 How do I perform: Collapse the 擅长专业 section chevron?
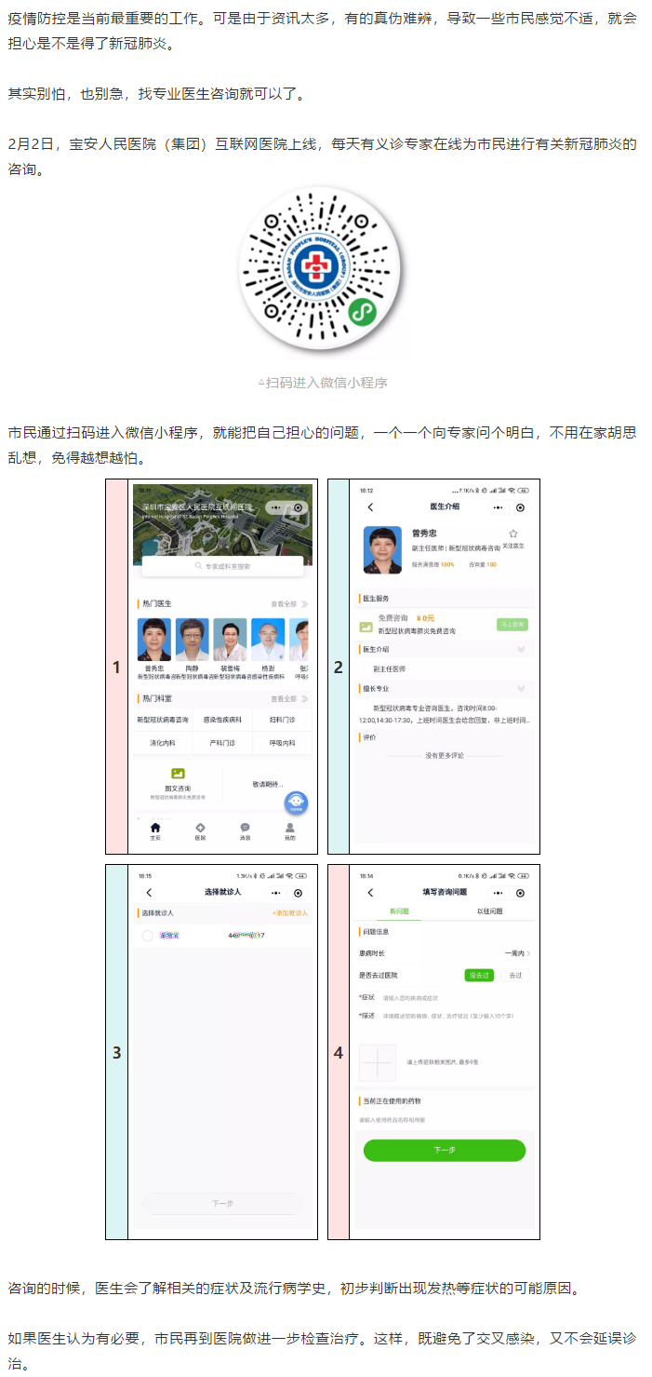(x=521, y=689)
